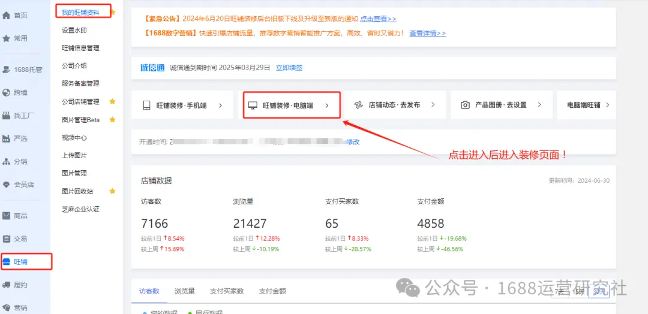Expand arrow on 电脑端旺铺 card
648x314 pixels.
(x=607, y=105)
